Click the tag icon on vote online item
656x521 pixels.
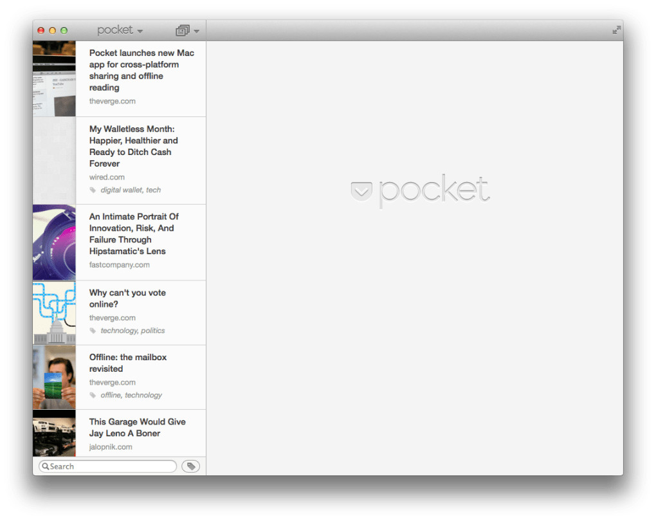coord(93,331)
